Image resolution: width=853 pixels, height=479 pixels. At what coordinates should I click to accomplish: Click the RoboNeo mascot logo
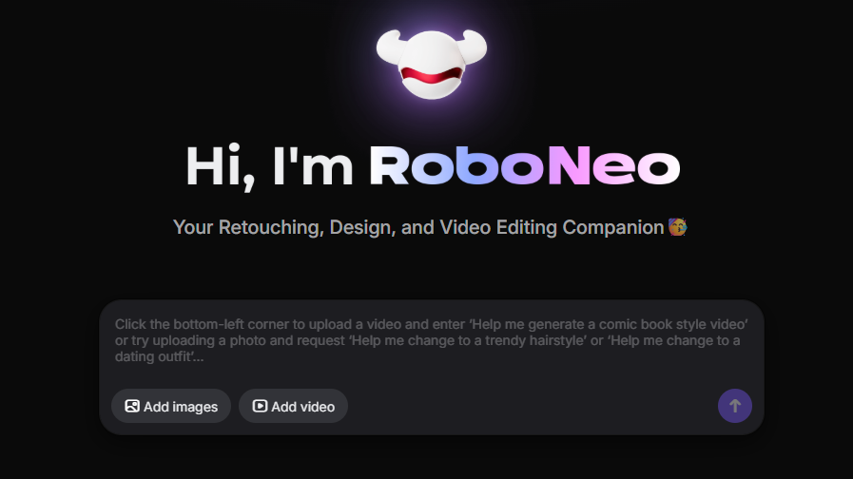(432, 65)
